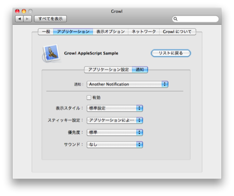The height and width of the screenshot is (196, 234).
Task: Click the back navigation arrow
Action: pos(19,19)
